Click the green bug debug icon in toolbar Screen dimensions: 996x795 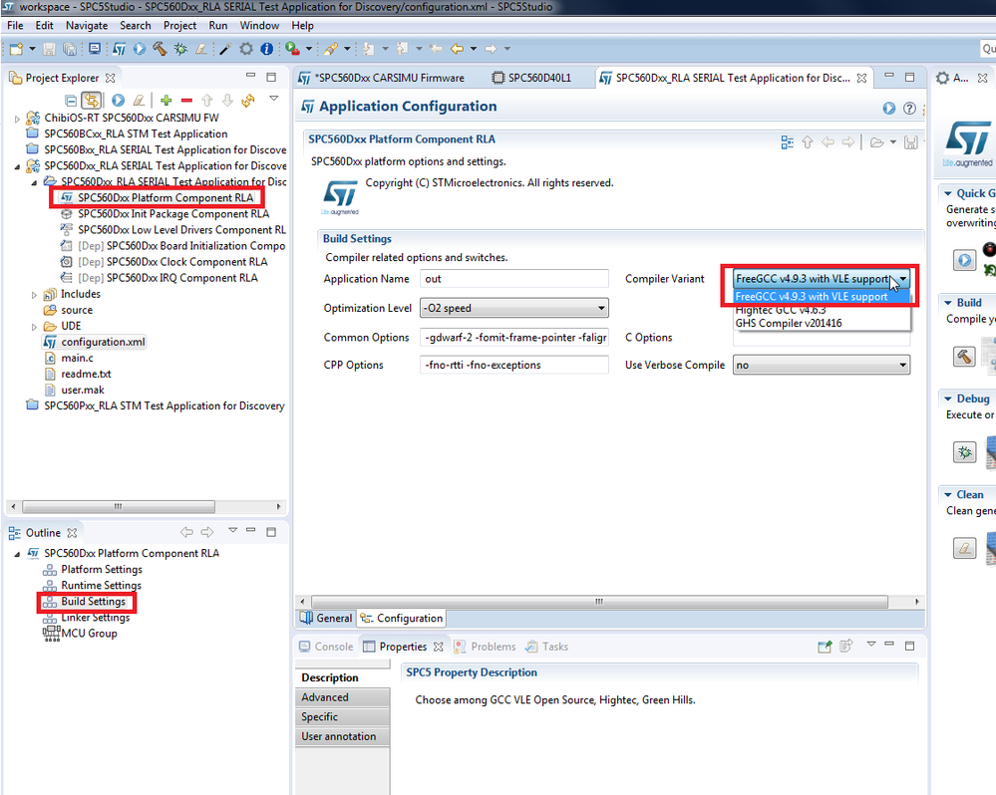pos(181,49)
